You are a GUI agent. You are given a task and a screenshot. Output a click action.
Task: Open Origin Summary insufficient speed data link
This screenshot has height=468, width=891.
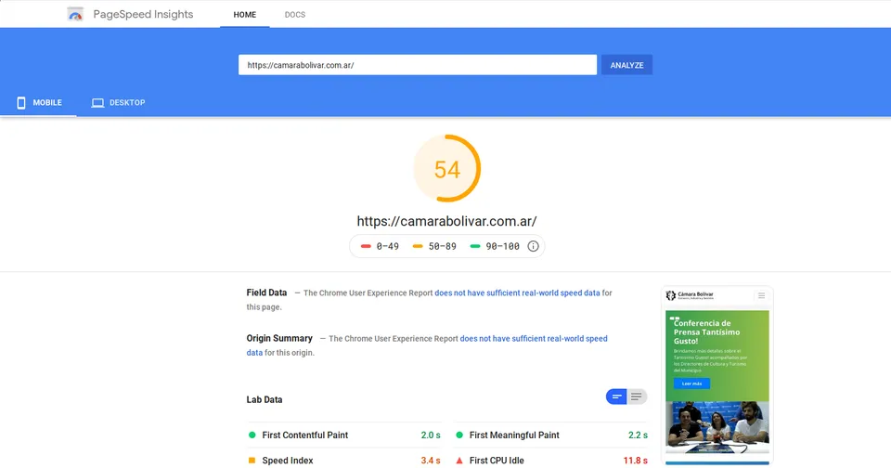[534, 338]
